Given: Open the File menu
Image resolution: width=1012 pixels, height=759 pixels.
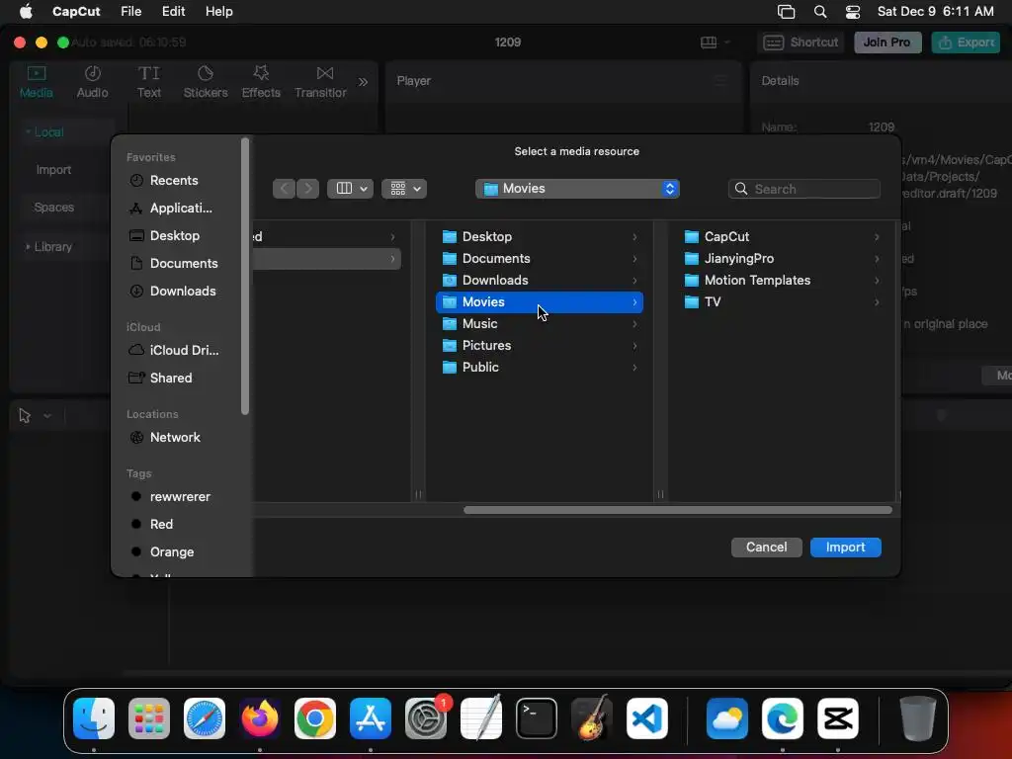Looking at the screenshot, I should pos(131,12).
